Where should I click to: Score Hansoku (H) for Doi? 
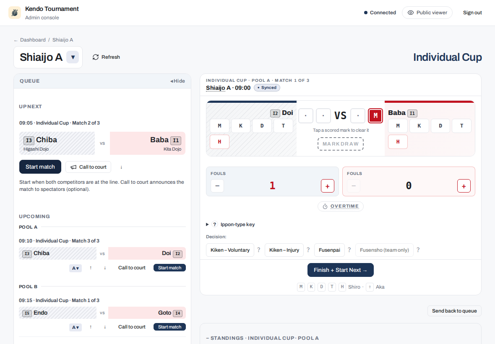219,142
